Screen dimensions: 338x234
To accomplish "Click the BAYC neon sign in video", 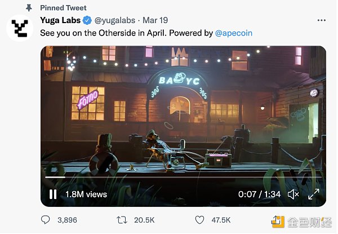I will pyautogui.click(x=179, y=80).
